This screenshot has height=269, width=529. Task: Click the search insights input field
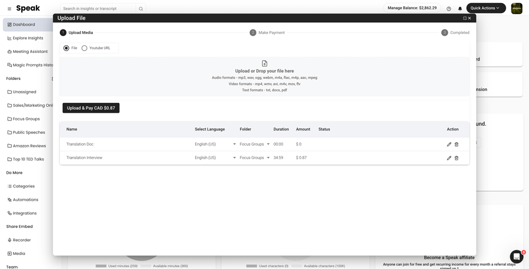(99, 9)
